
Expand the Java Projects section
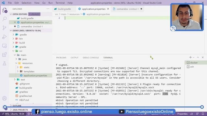[x=11, y=110]
